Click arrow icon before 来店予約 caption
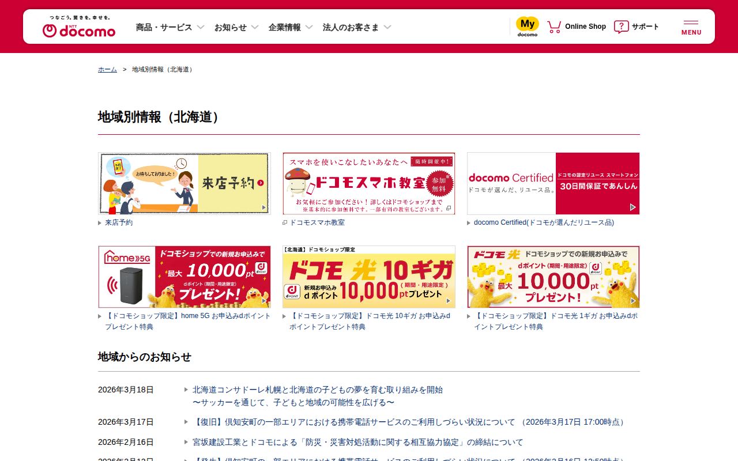The image size is (738, 461). coord(100,223)
